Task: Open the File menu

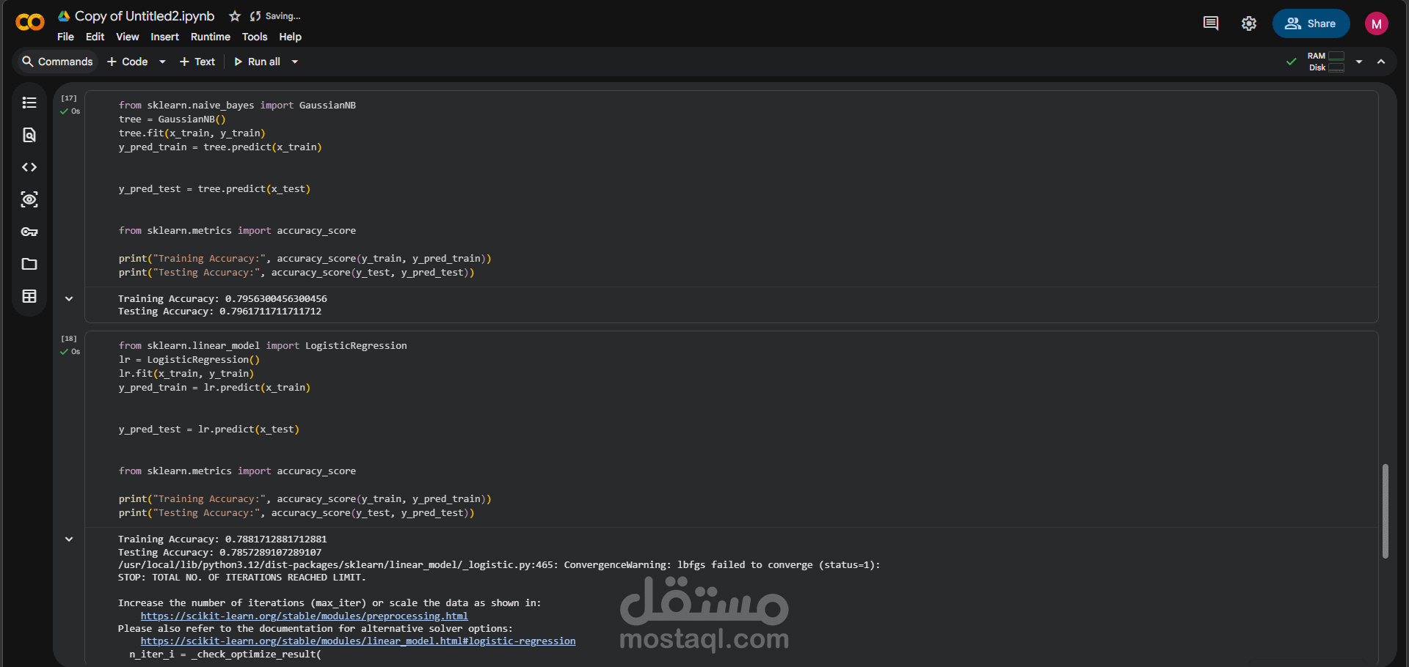Action: pos(65,37)
